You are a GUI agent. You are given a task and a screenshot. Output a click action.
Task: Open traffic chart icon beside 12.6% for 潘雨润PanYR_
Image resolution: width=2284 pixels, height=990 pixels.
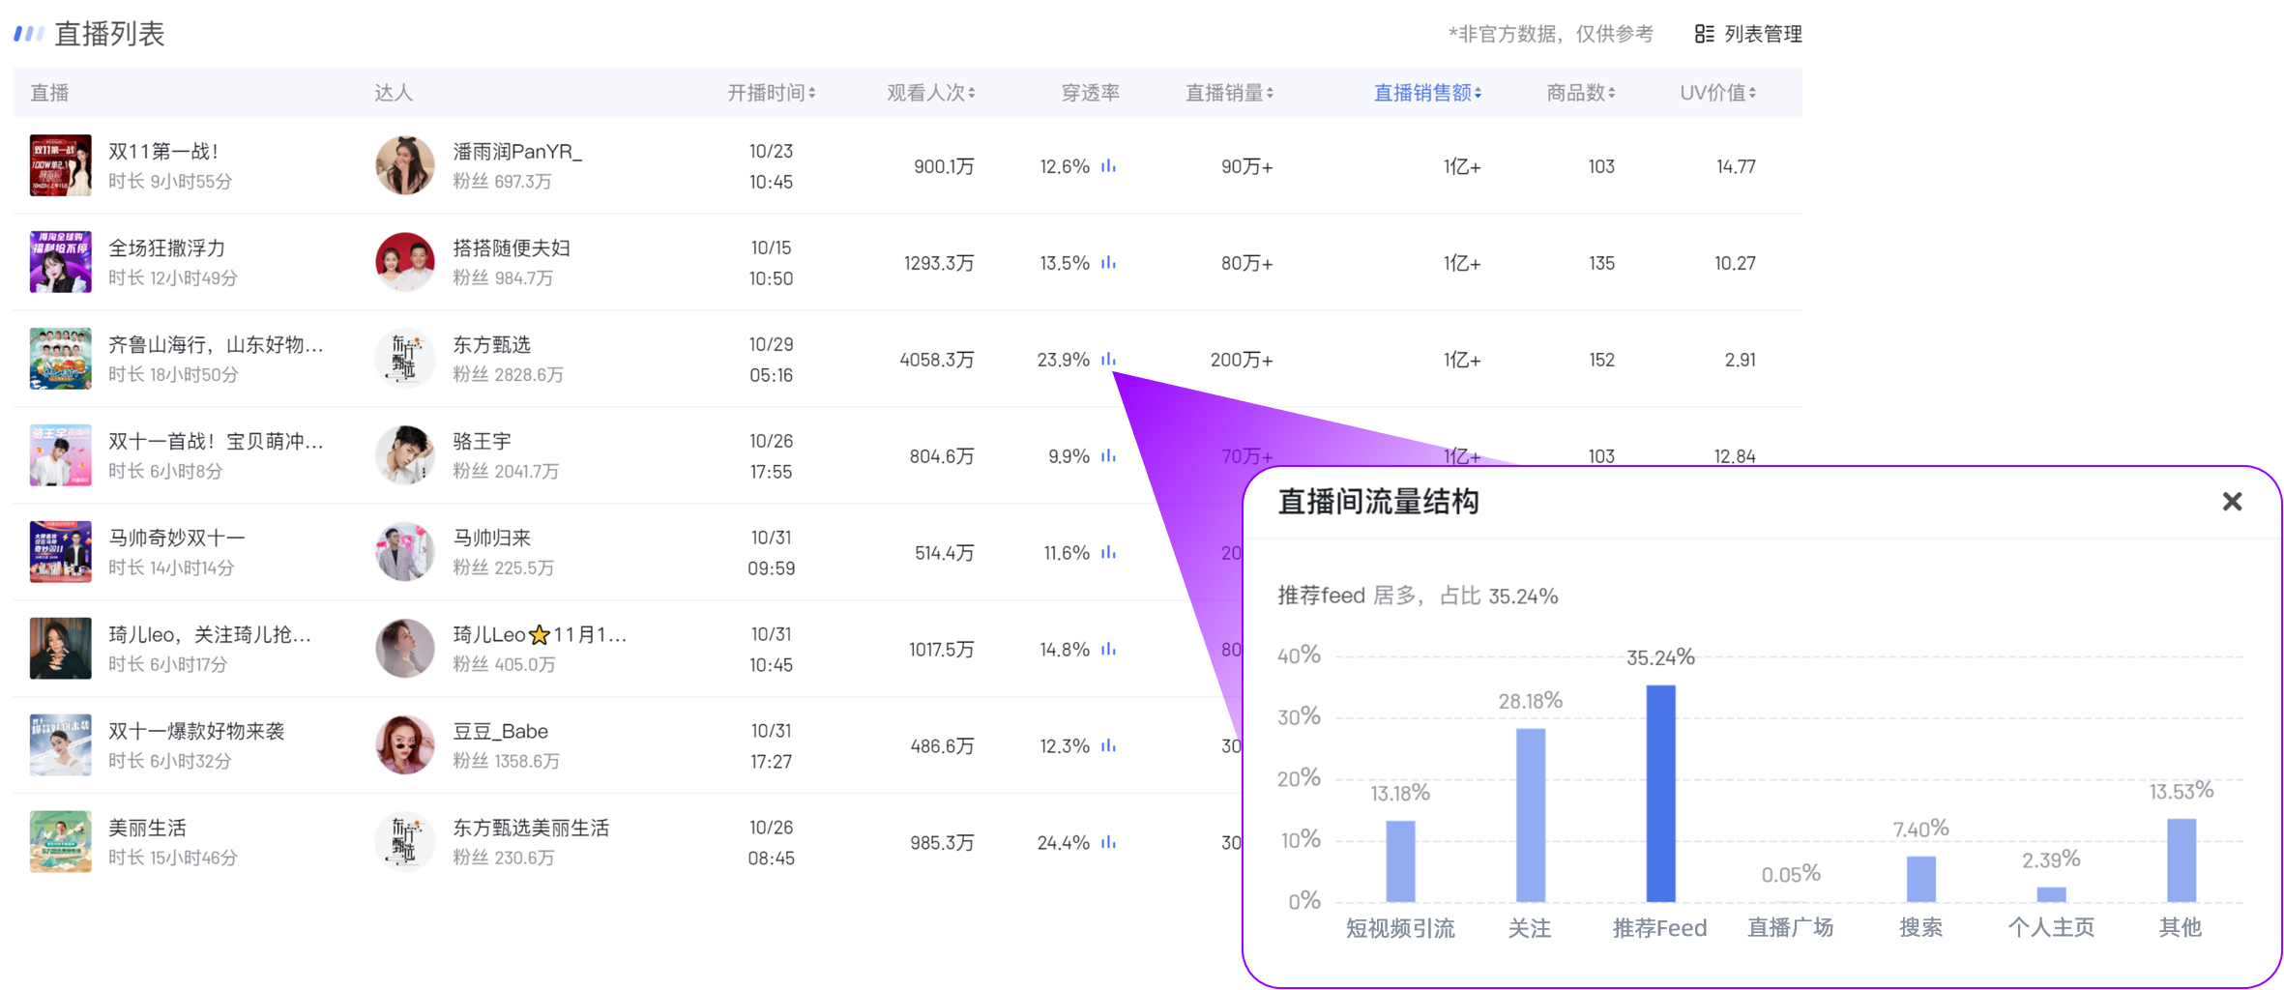(1108, 166)
